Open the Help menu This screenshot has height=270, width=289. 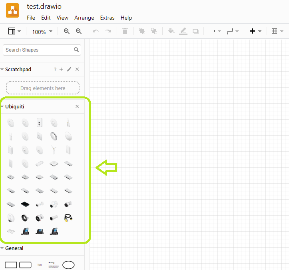(126, 18)
